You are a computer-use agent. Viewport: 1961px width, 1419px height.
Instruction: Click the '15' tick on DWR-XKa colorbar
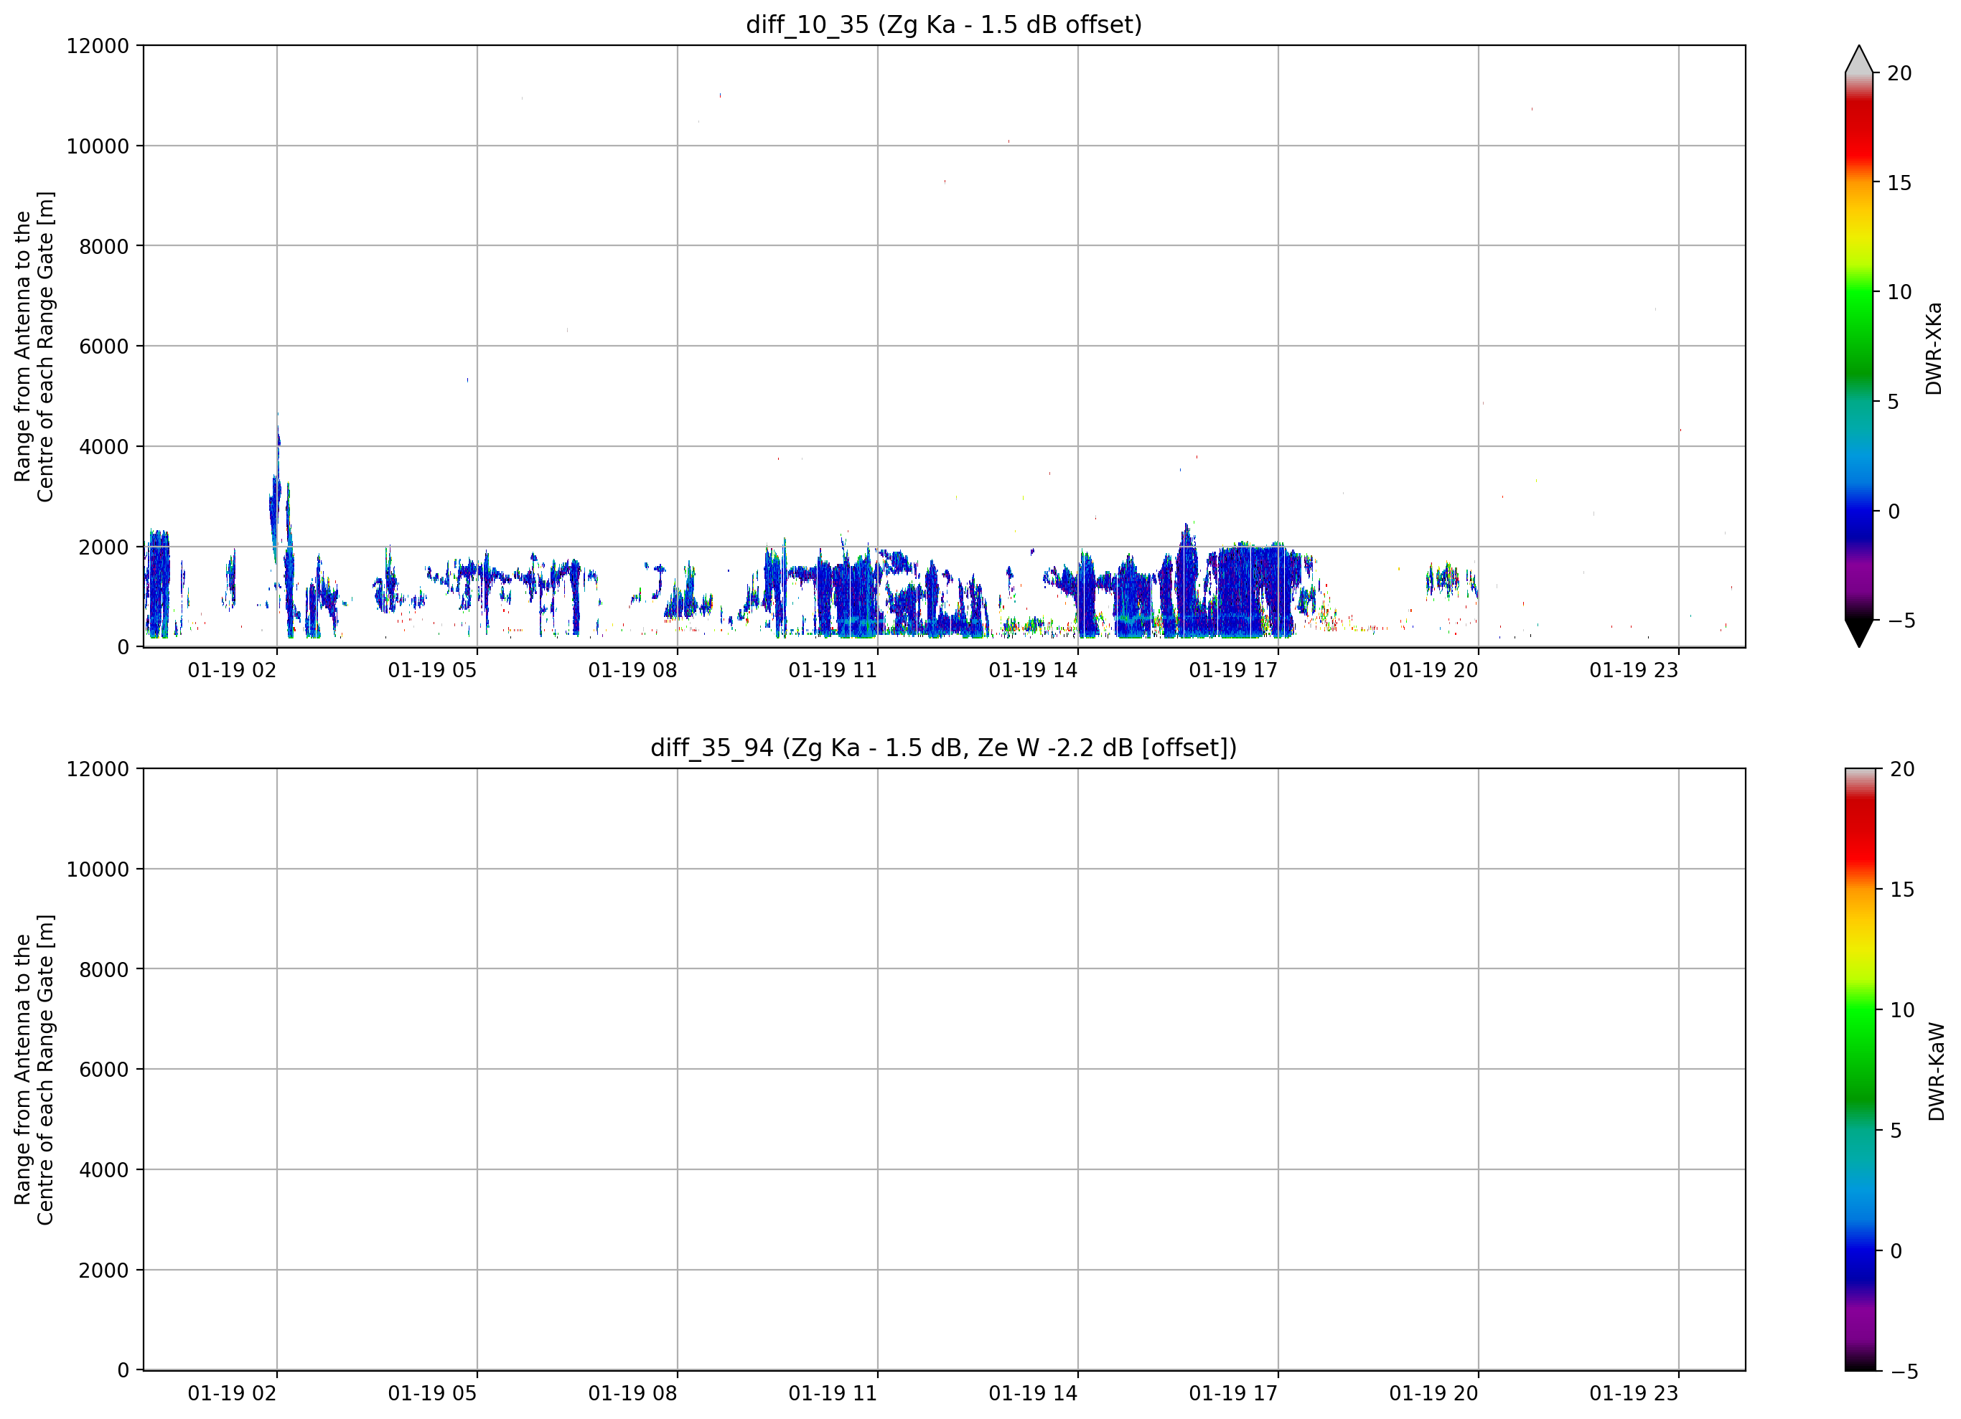pos(1899,183)
